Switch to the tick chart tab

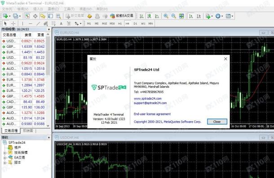tap(28, 131)
